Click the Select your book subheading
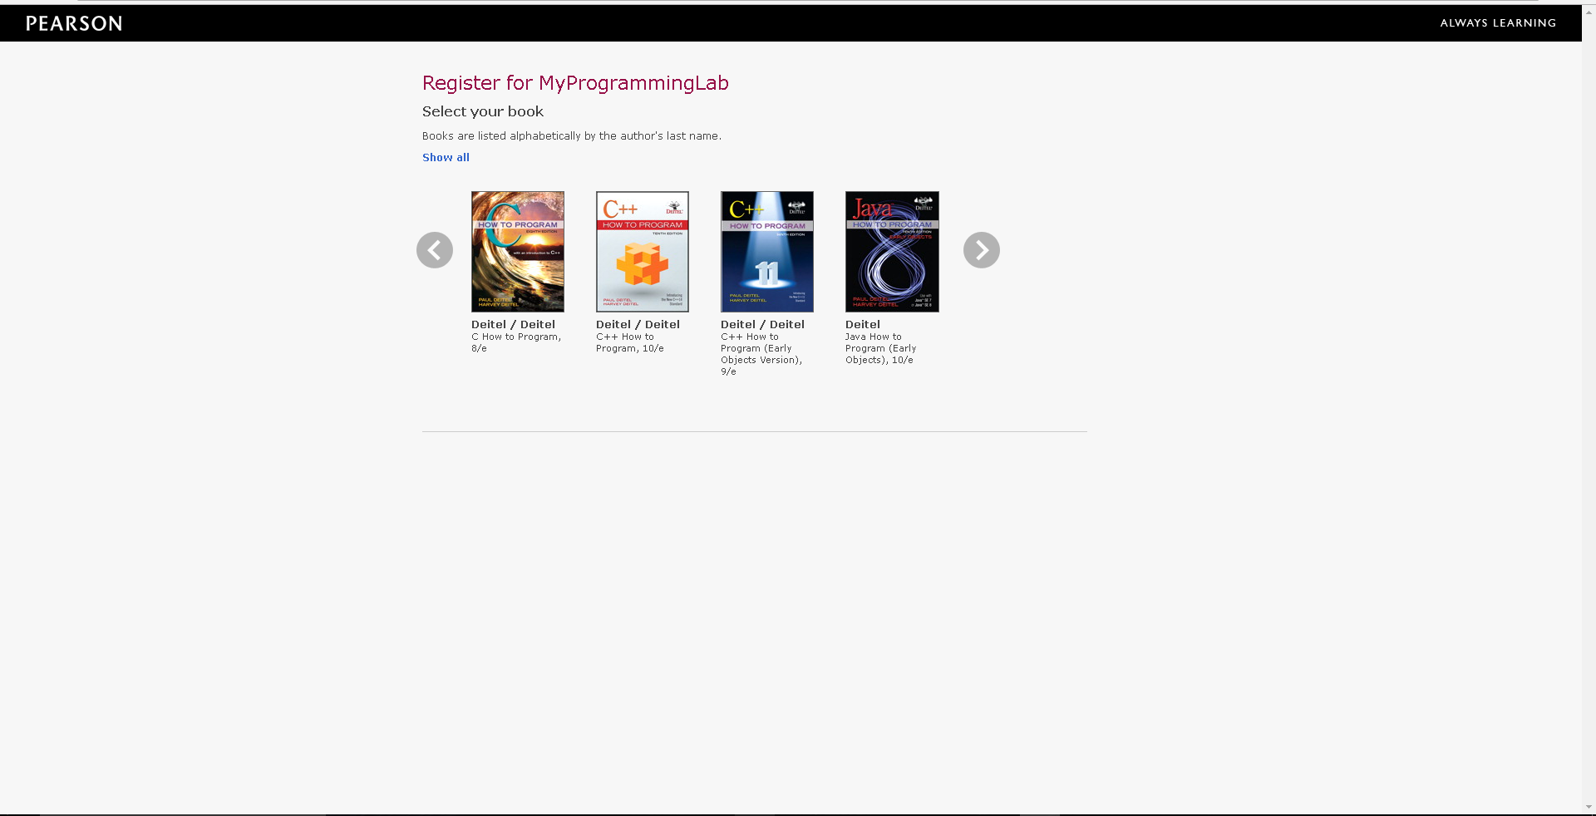This screenshot has height=816, width=1596. tap(483, 111)
